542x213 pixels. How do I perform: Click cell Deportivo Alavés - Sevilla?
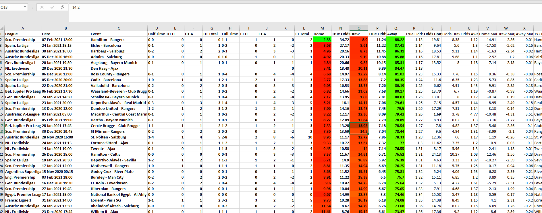coord(119,160)
